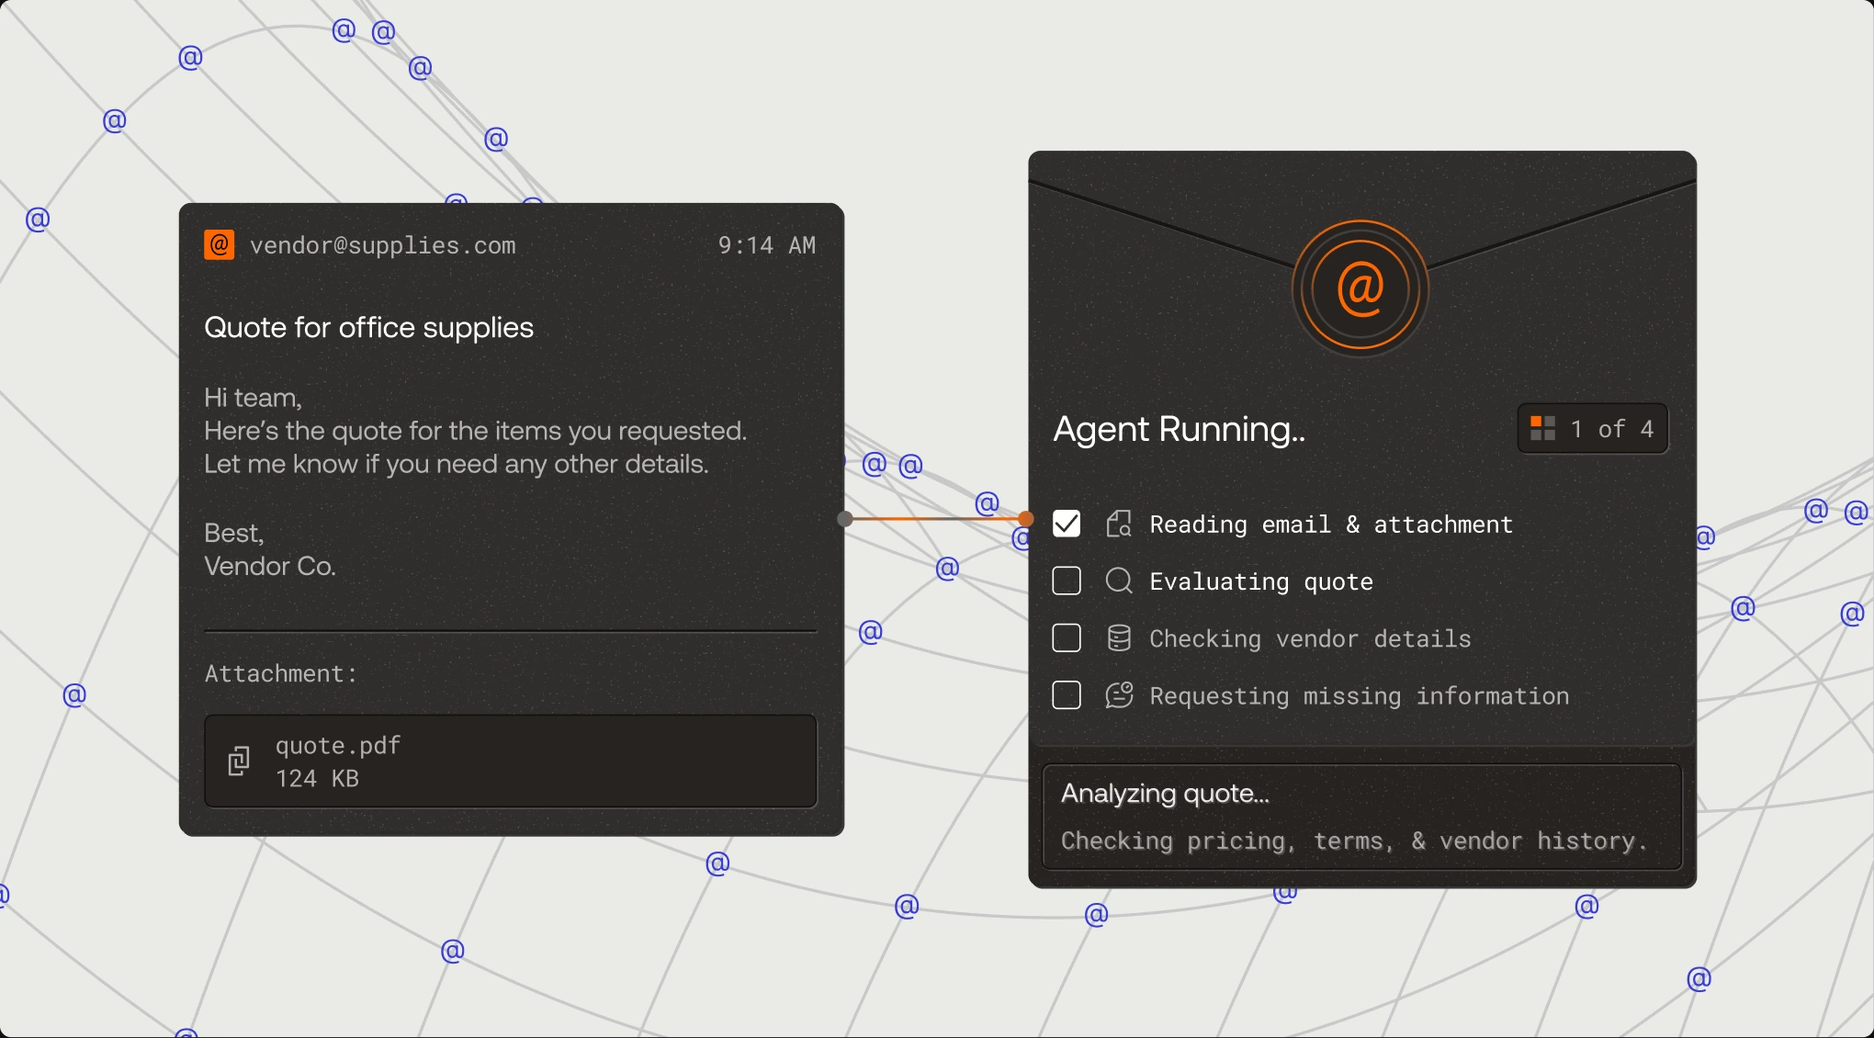Click the subject Quote for office supplies
The image size is (1874, 1038).
coord(368,328)
